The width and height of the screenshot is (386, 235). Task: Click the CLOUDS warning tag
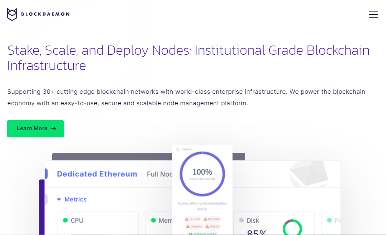[x=193, y=219]
